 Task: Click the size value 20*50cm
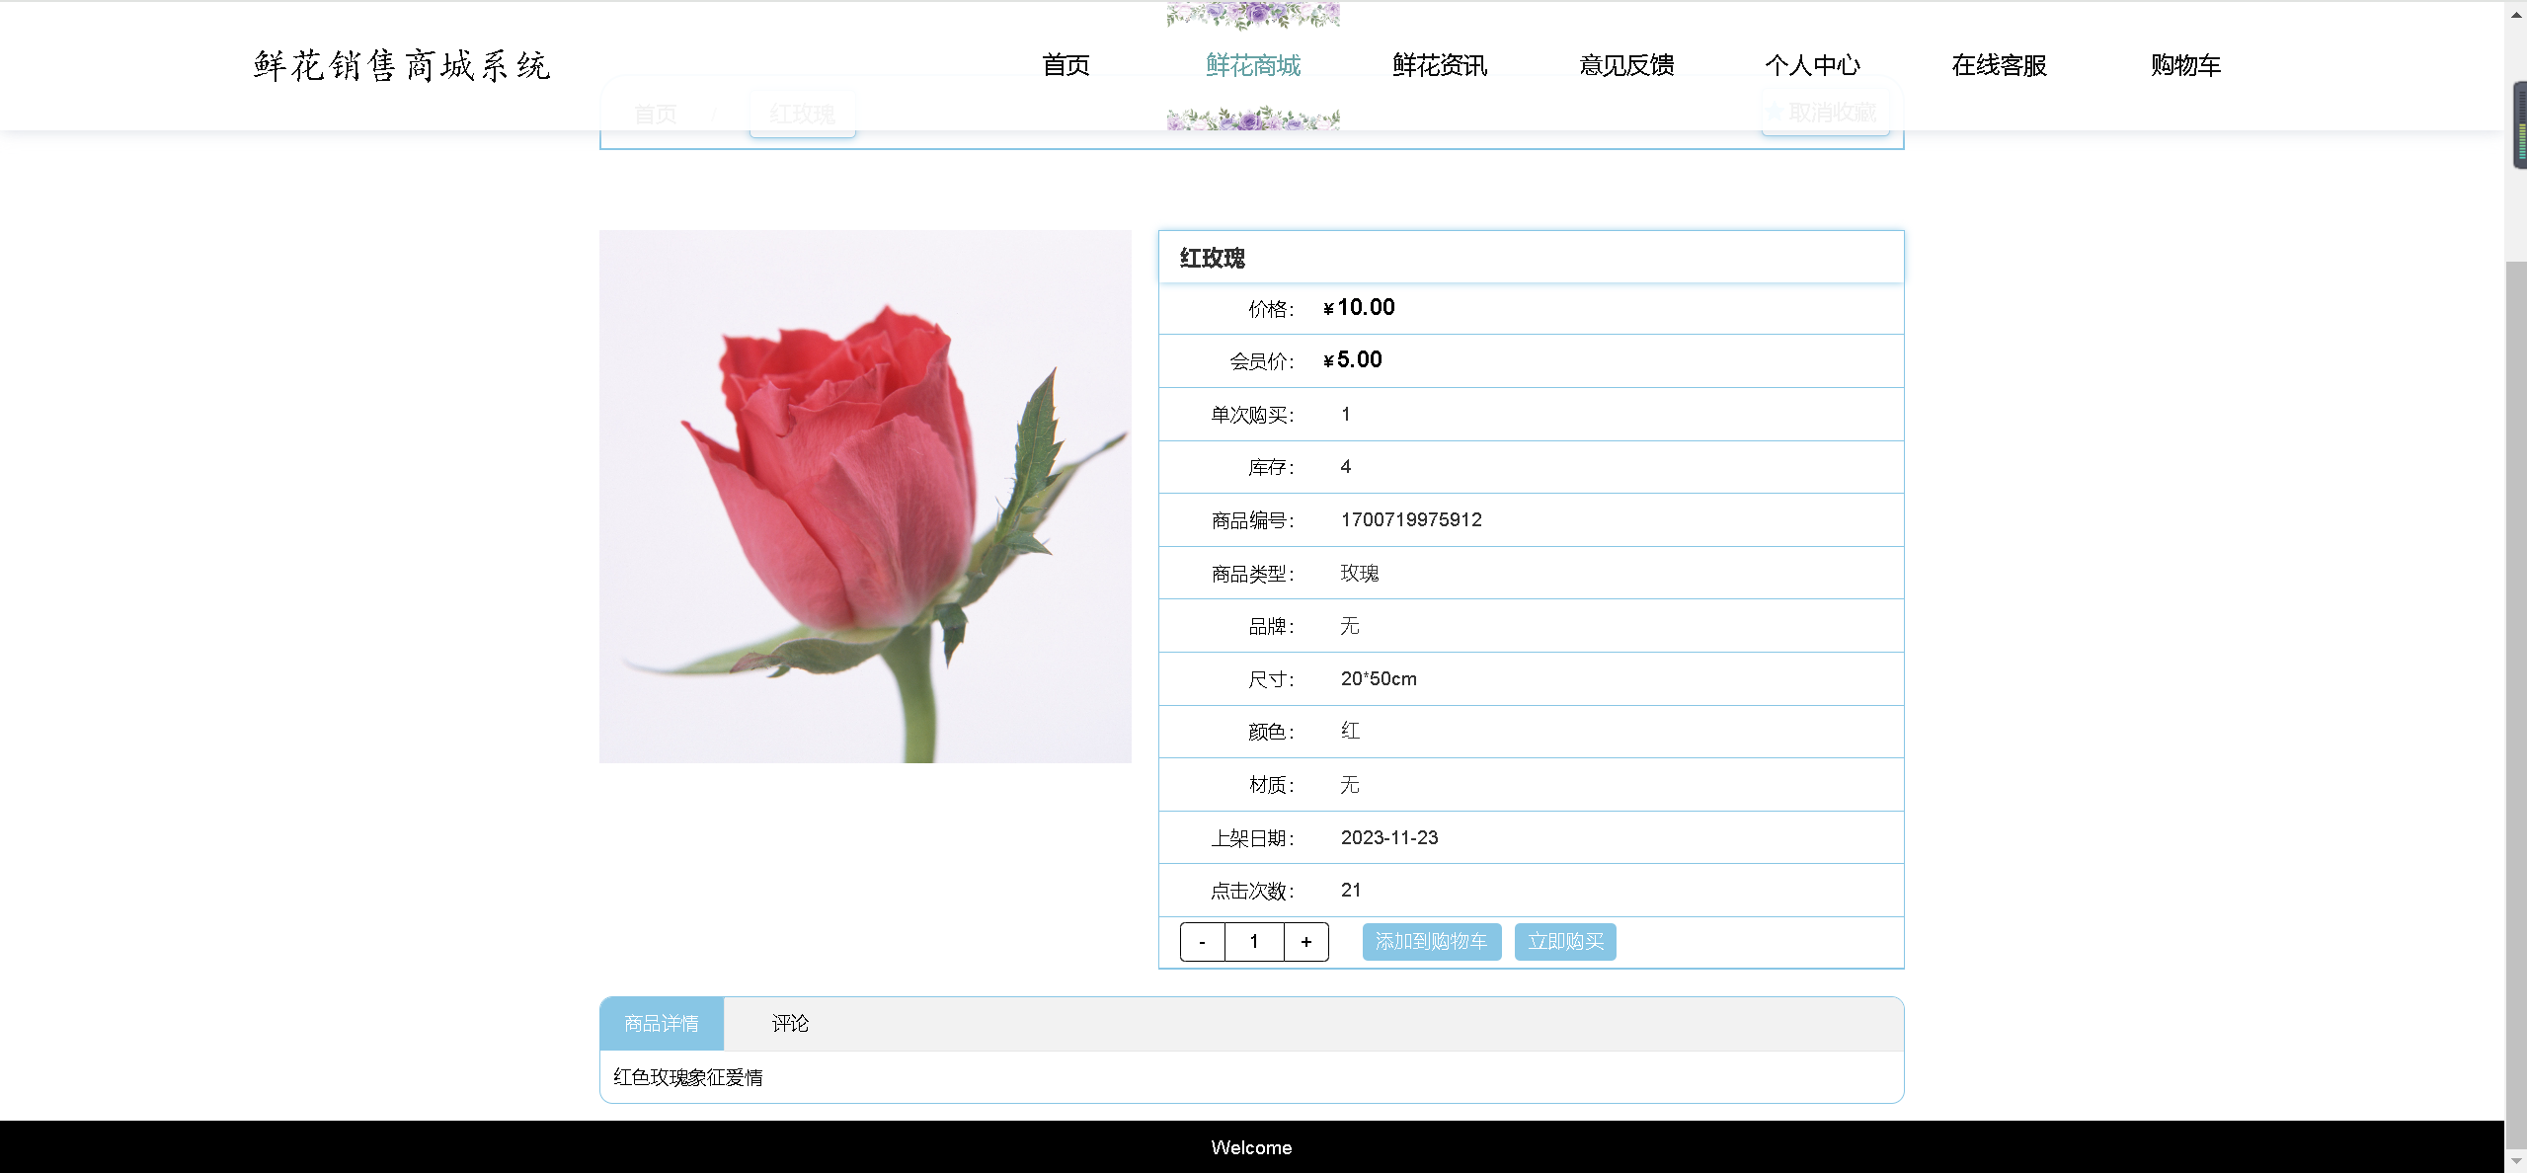pos(1379,679)
